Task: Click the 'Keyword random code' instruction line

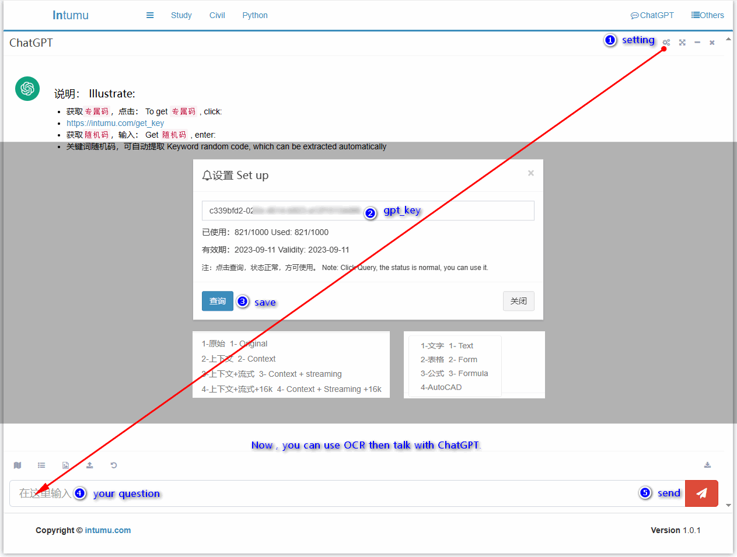Action: click(x=226, y=146)
